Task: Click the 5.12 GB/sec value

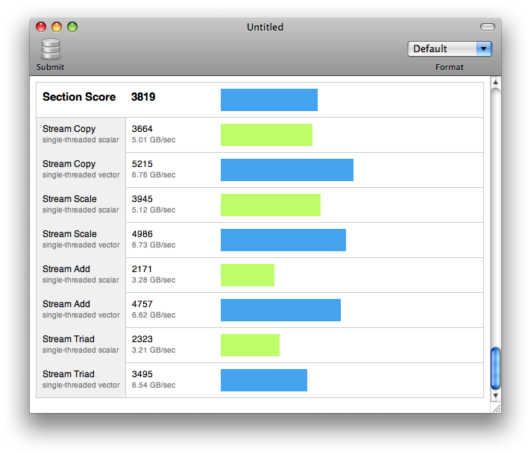Action: tap(154, 210)
